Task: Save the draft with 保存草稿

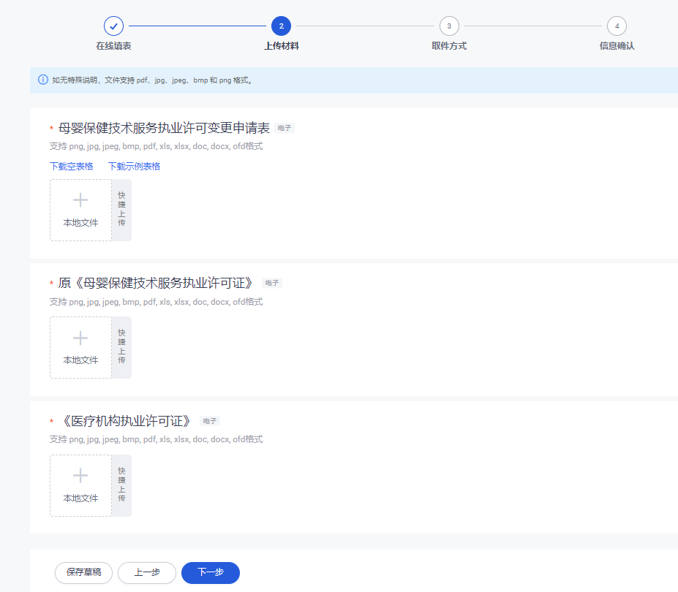Action: coord(84,572)
